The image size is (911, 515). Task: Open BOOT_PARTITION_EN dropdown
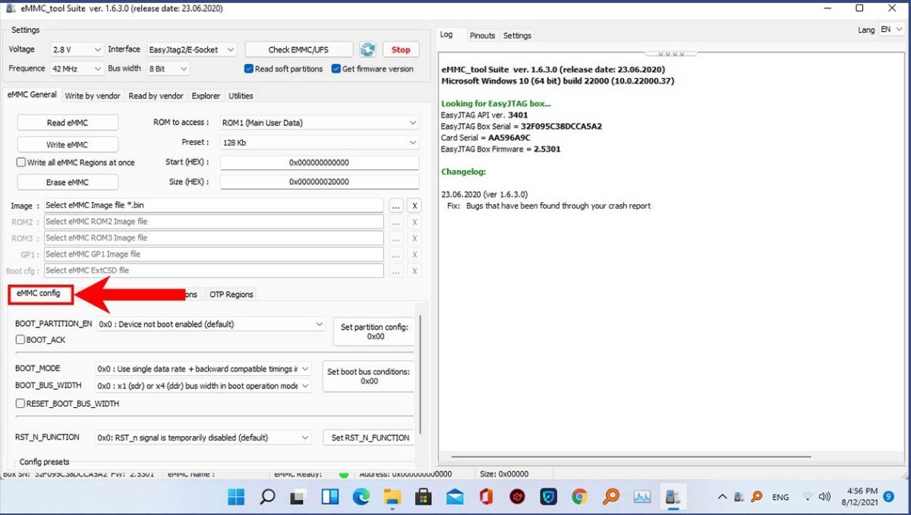pyautogui.click(x=211, y=324)
